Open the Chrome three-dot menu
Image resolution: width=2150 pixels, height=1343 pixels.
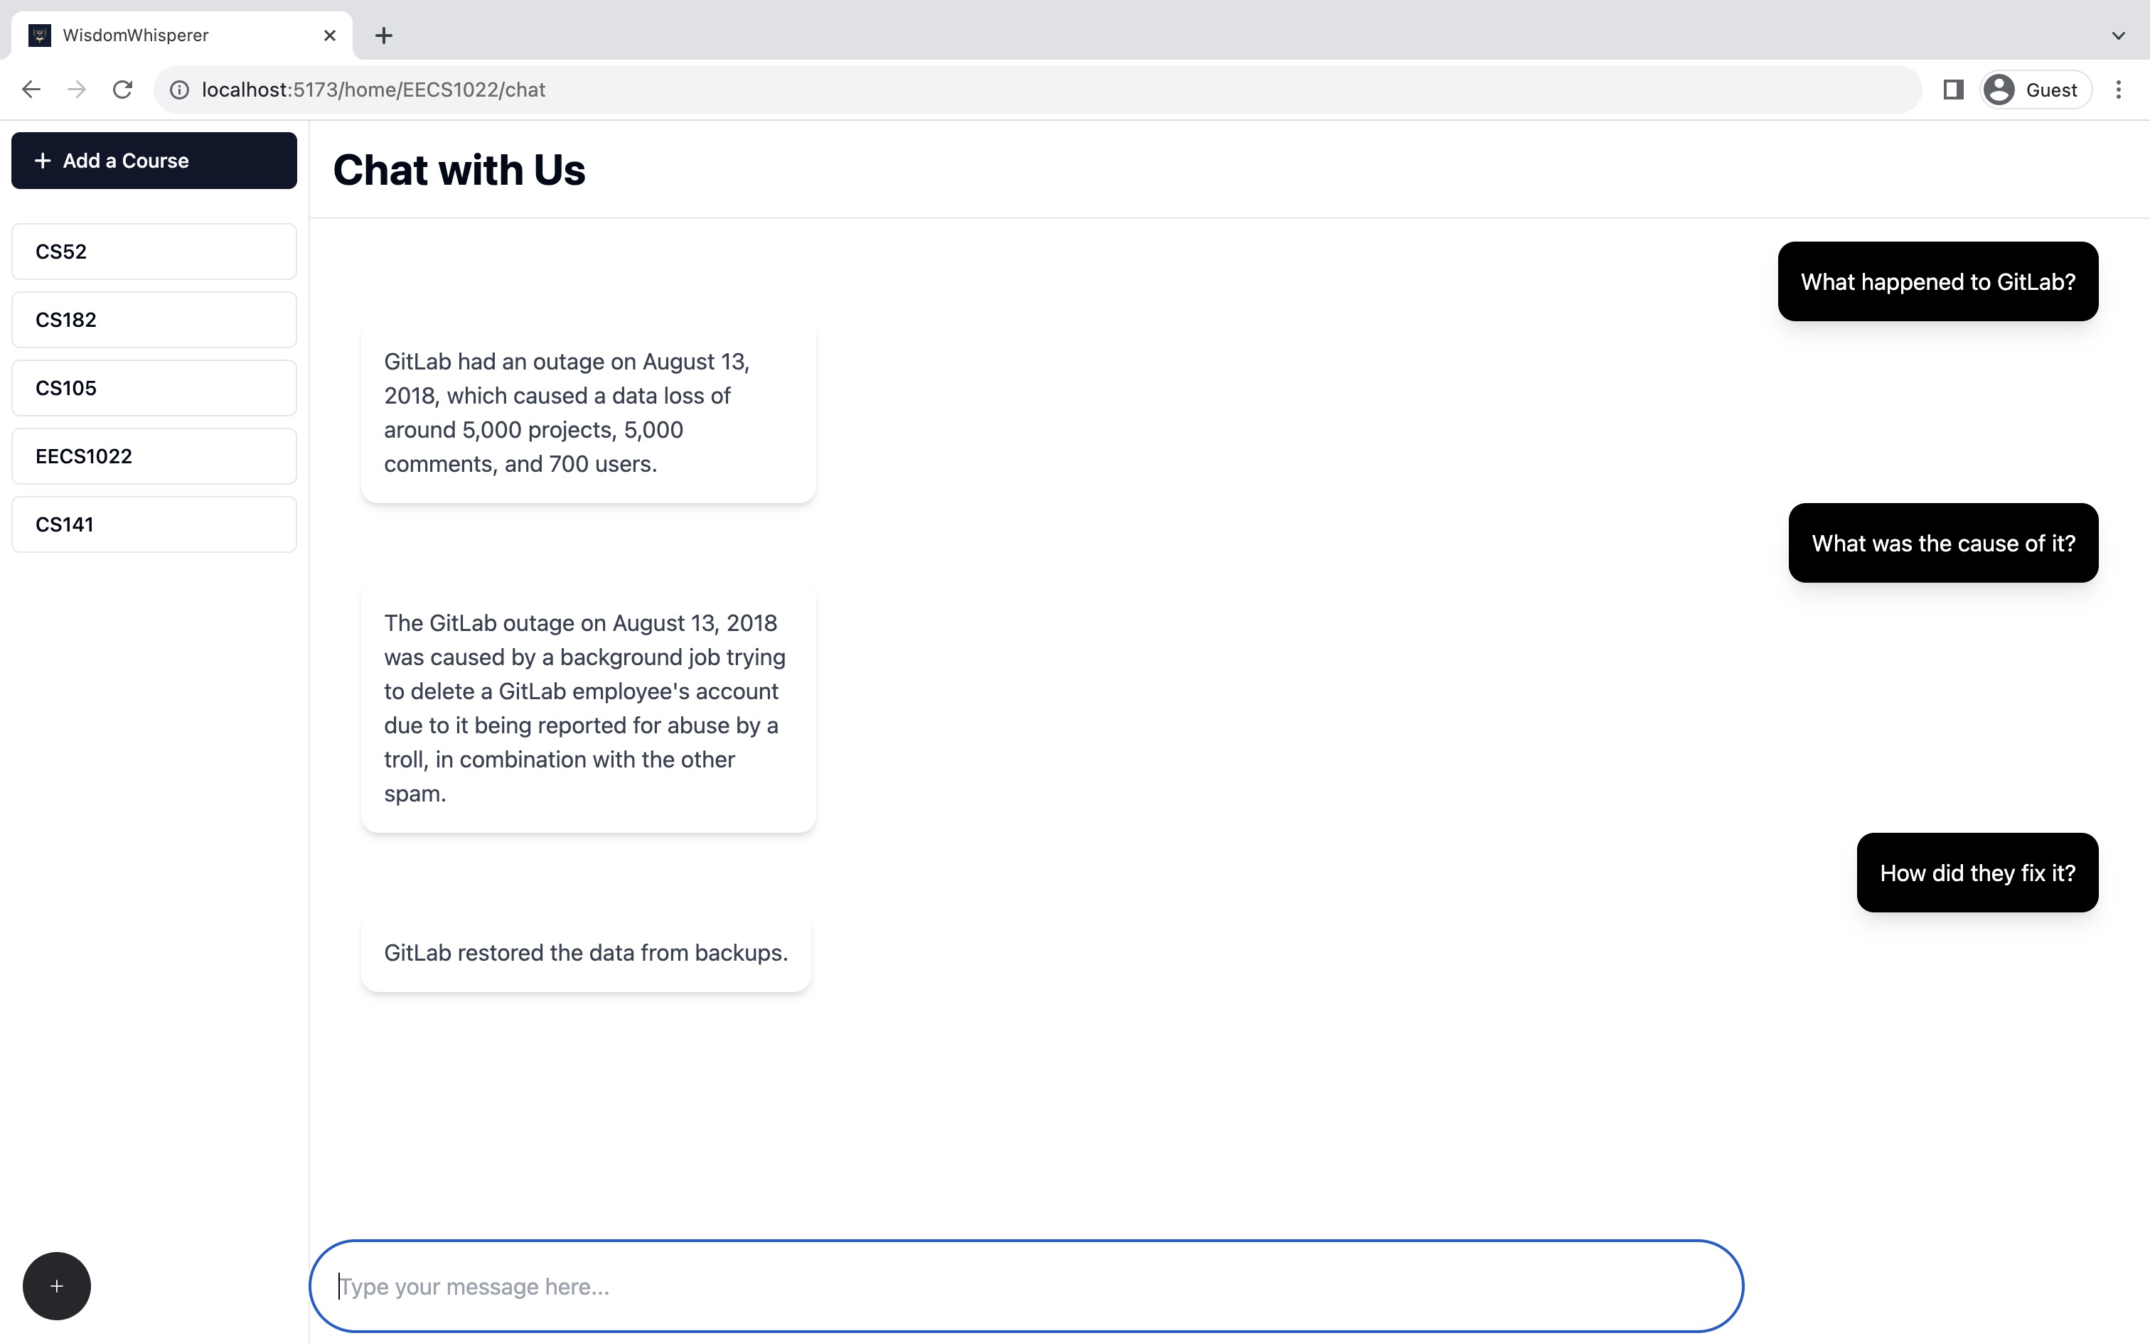(2118, 90)
